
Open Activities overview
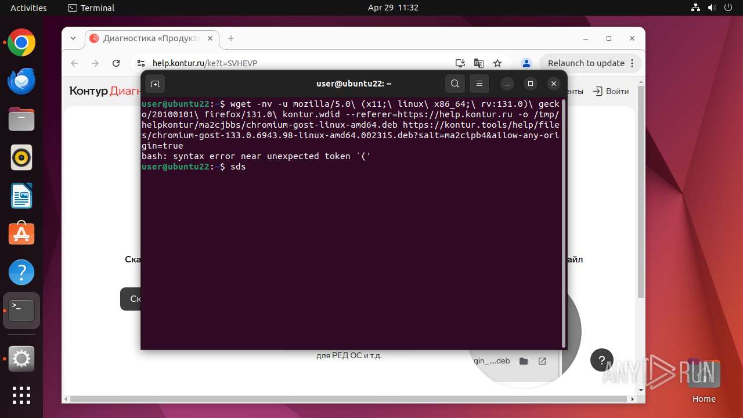tap(28, 8)
